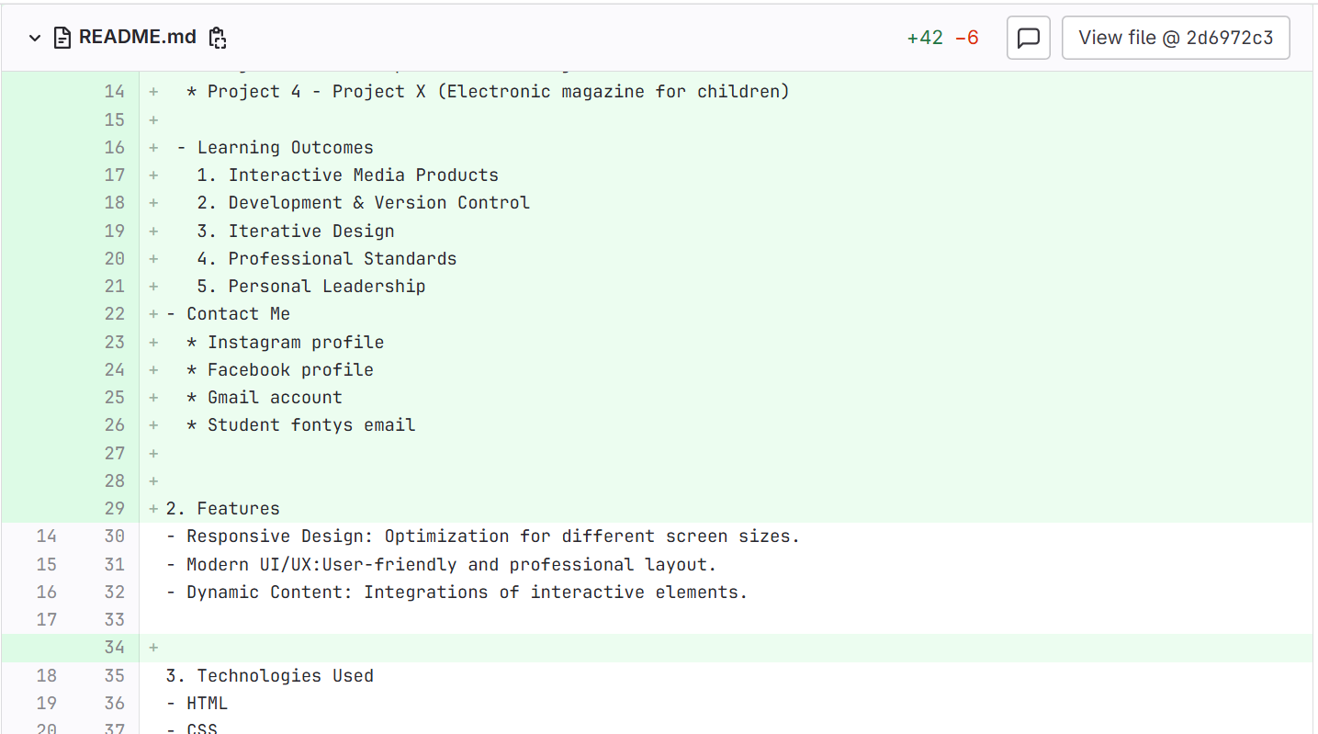Select line number 34 on the empty added row
The image size is (1318, 734).
[114, 647]
